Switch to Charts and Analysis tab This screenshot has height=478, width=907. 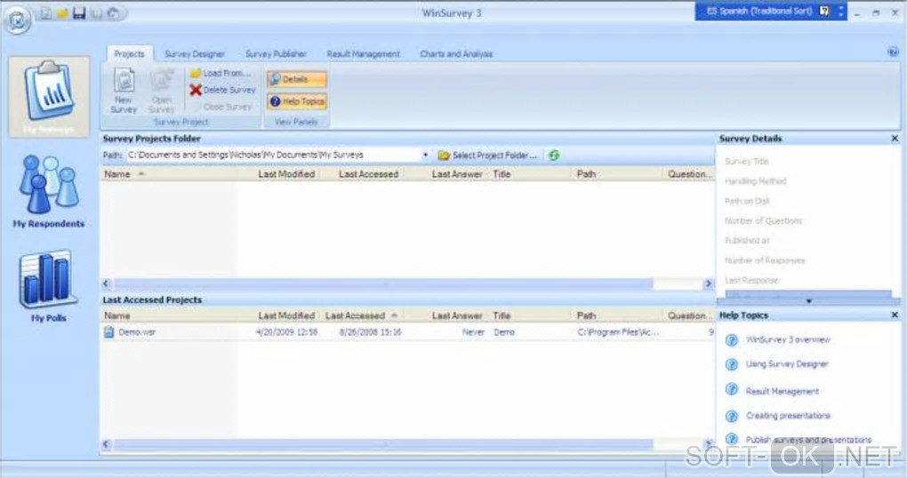pos(456,54)
